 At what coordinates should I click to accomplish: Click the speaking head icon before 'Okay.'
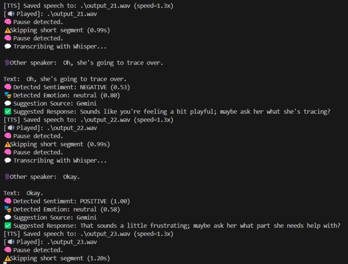click(x=7, y=176)
